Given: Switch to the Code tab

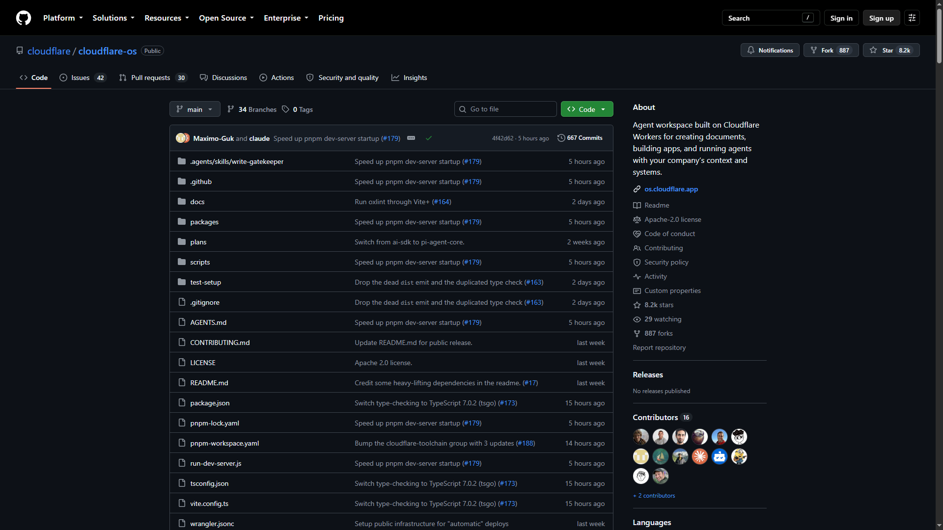Looking at the screenshot, I should 33,78.
